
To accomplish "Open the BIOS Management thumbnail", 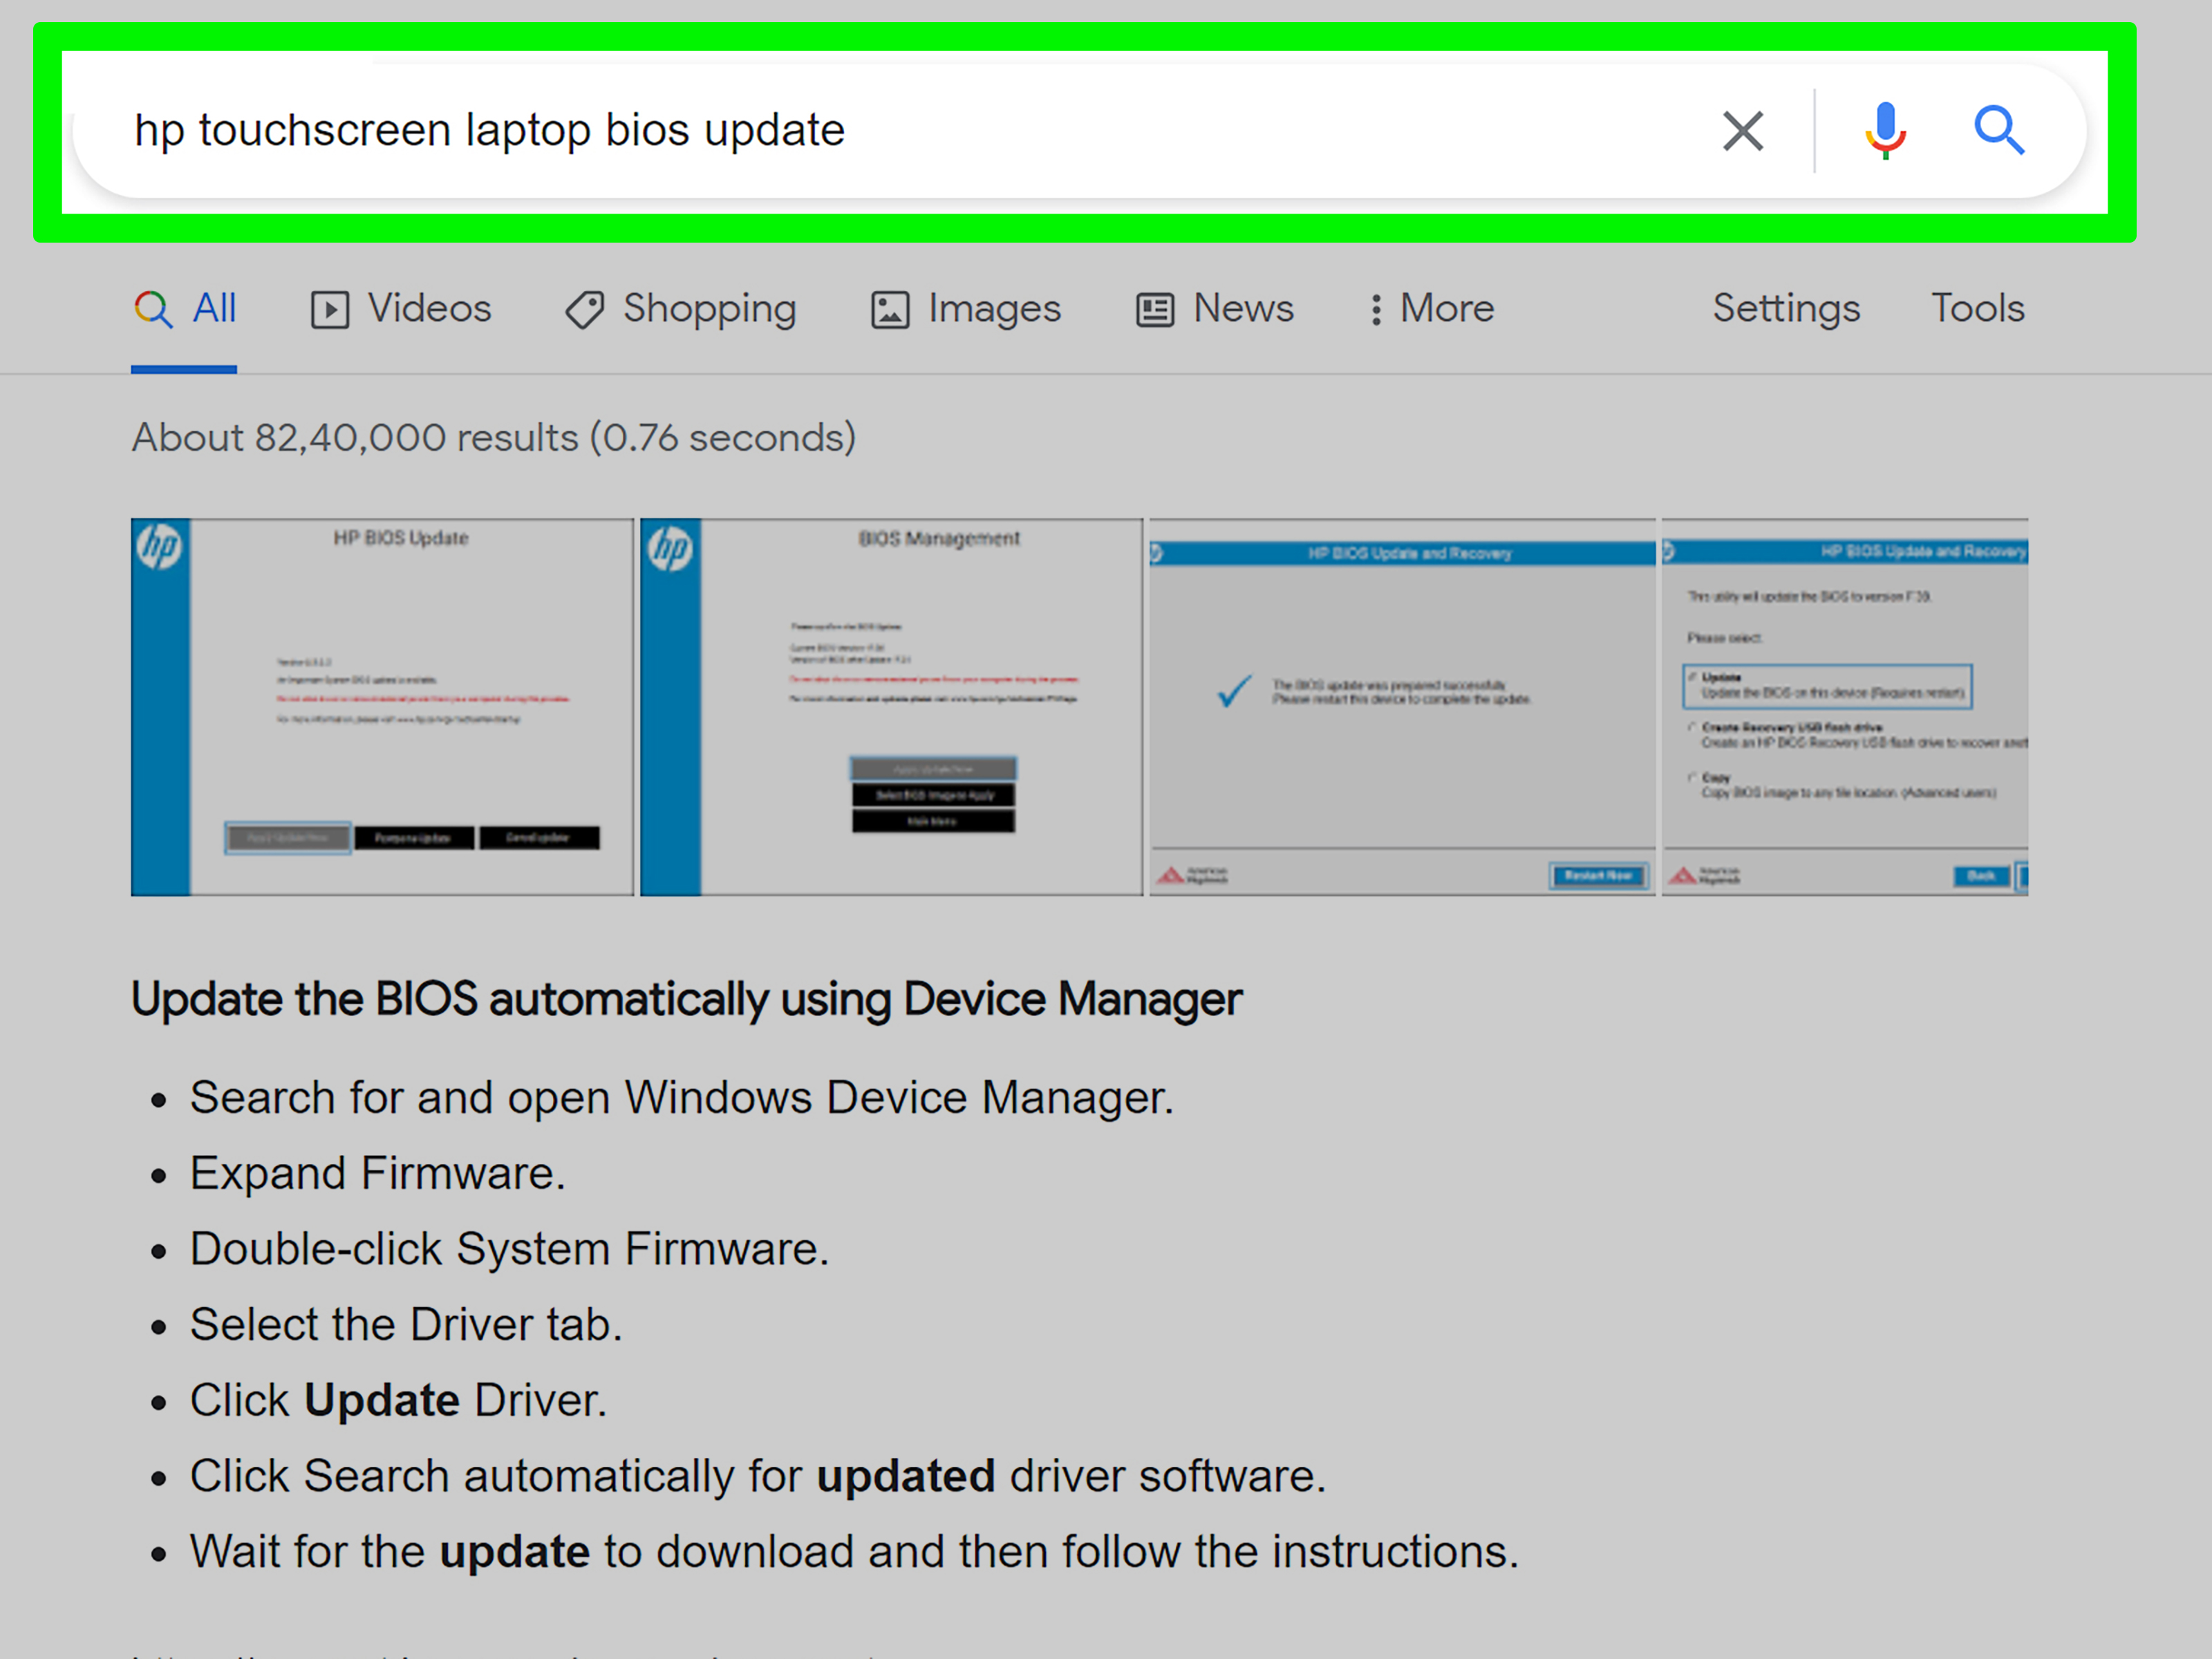I will [890, 706].
